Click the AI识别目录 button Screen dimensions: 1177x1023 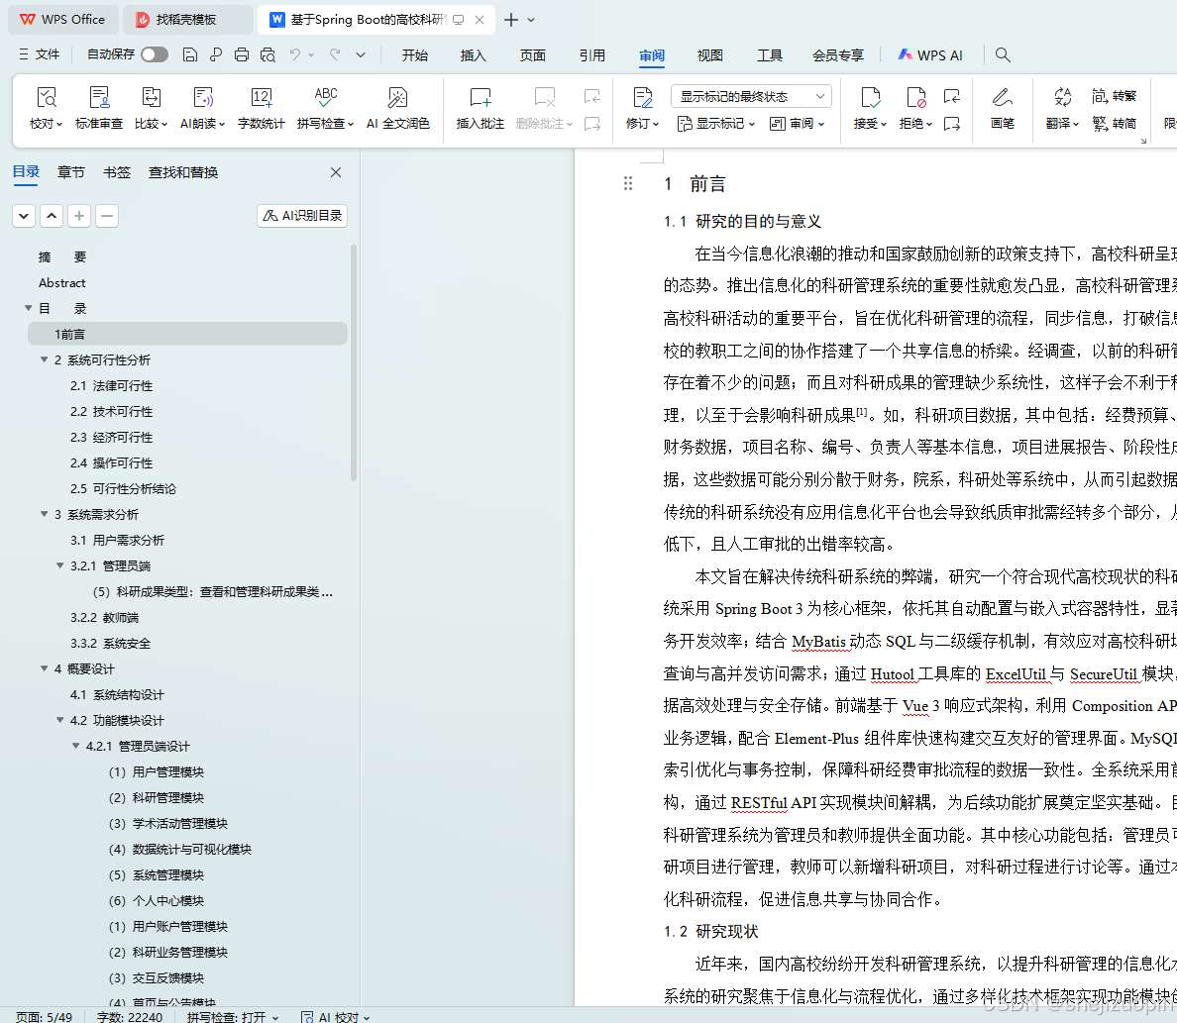(x=302, y=216)
